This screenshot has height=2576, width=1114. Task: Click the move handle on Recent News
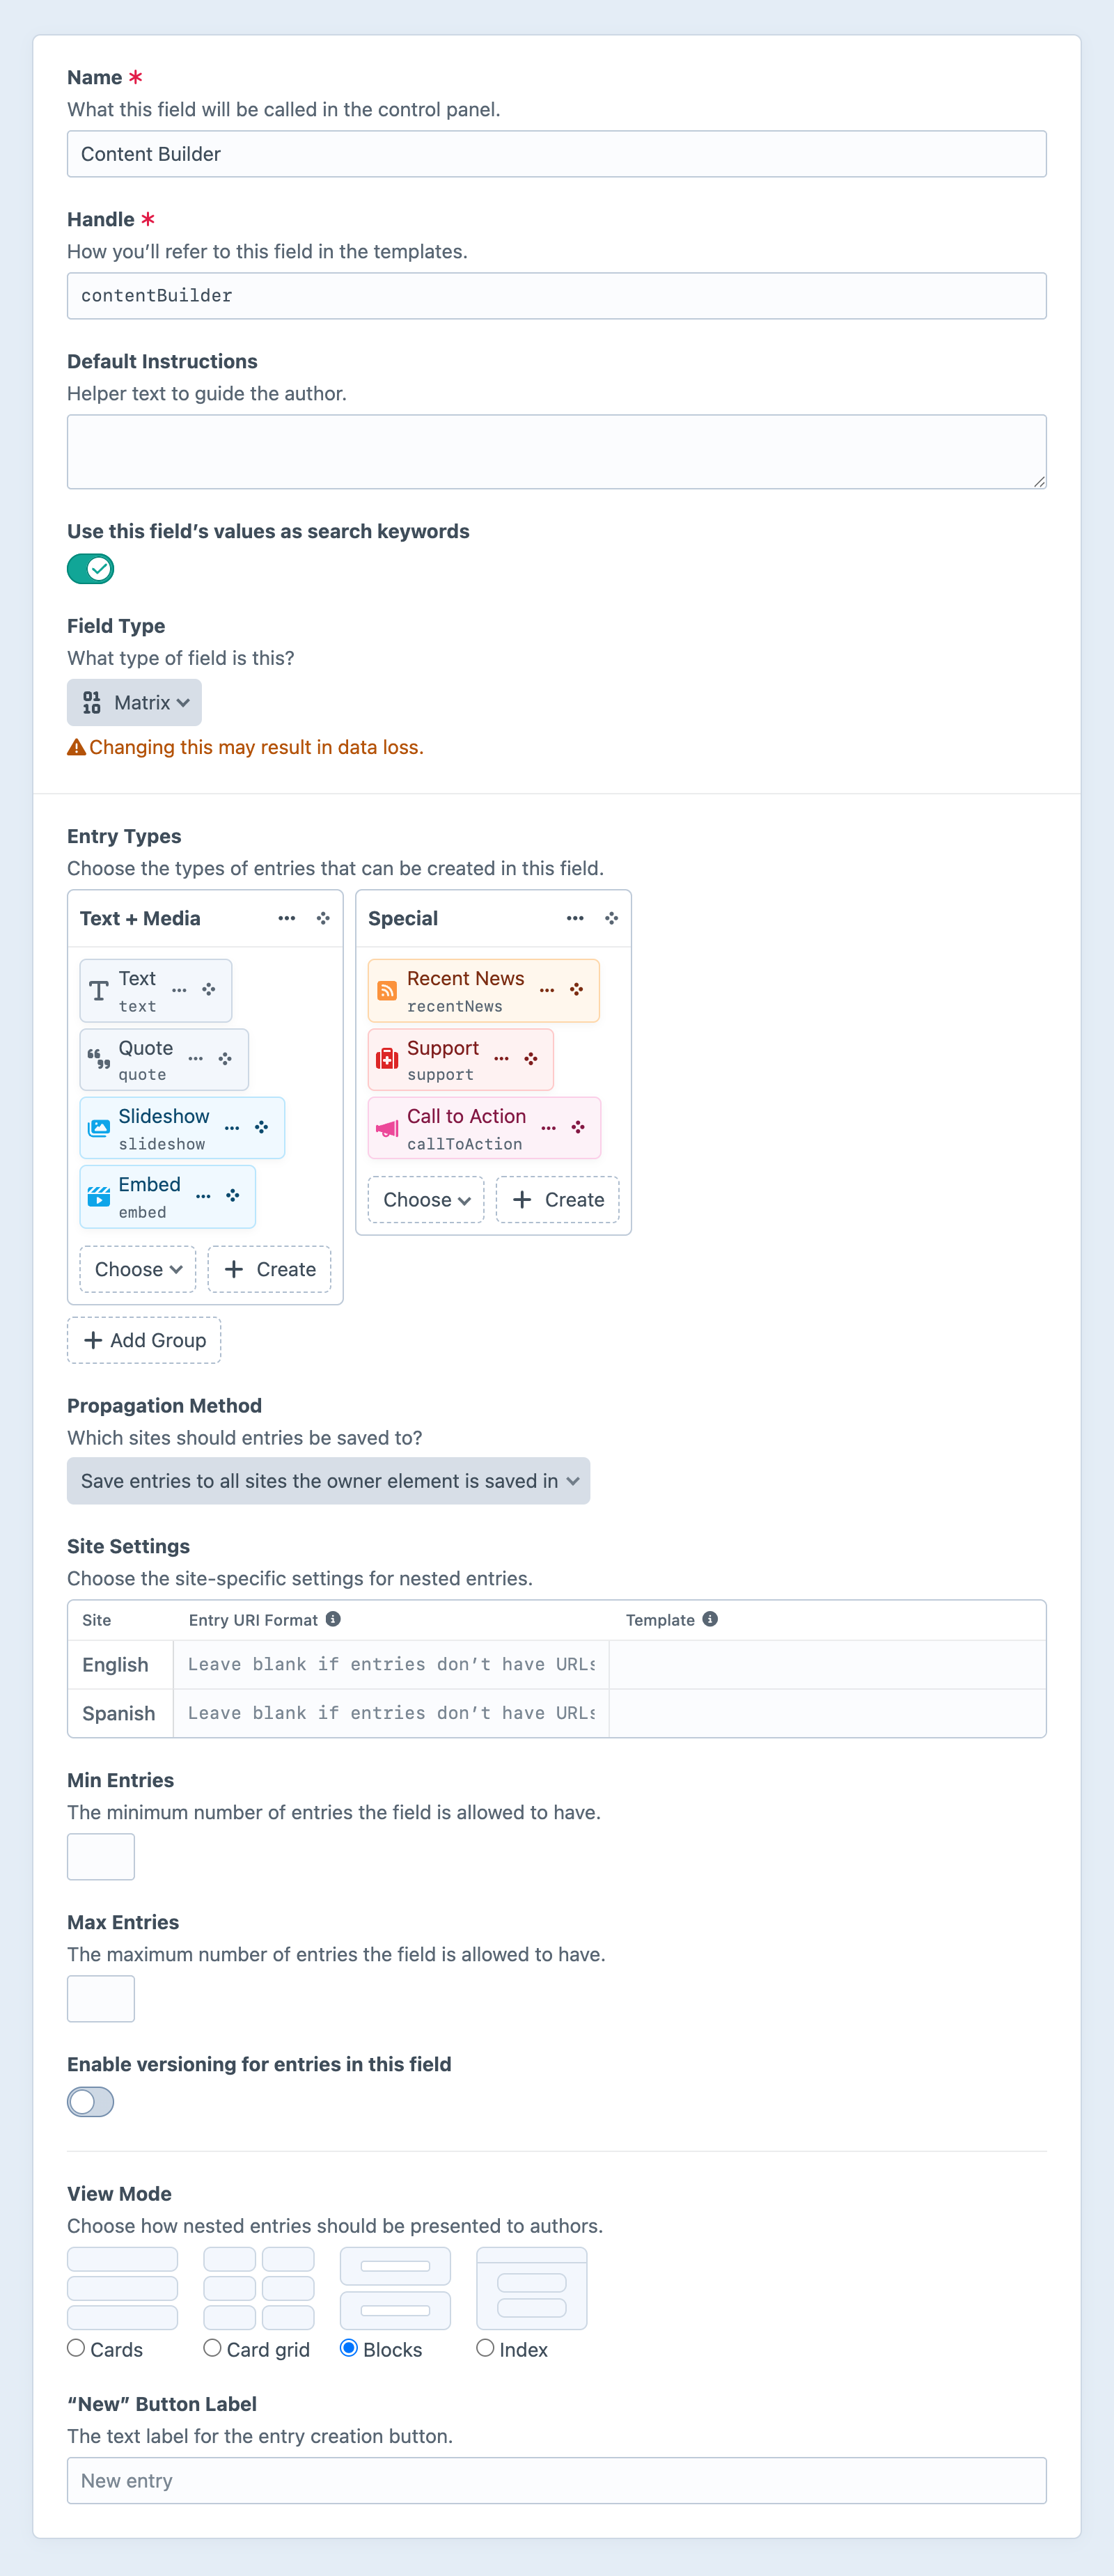coord(577,989)
